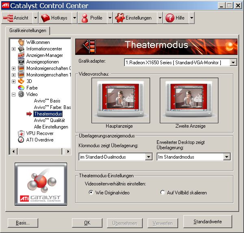Click the Standardwerte button
Screen dimensions: 244x233
click(x=207, y=222)
